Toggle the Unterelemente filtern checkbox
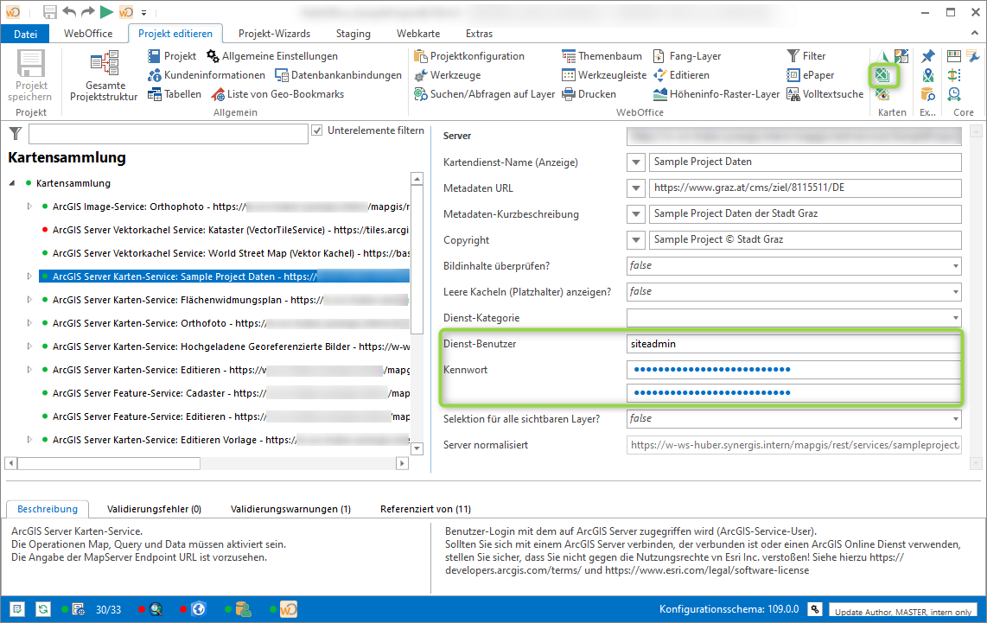The height and width of the screenshot is (623, 987). pyautogui.click(x=316, y=130)
